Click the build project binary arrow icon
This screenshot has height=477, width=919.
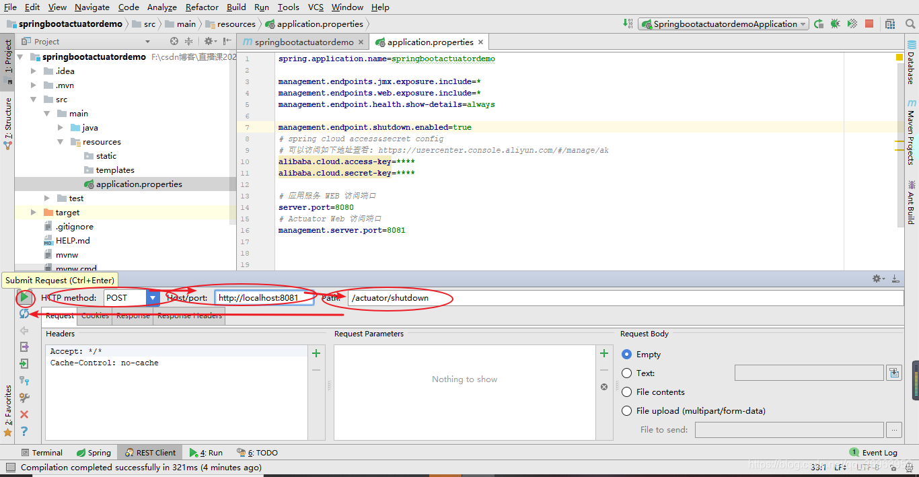click(629, 24)
